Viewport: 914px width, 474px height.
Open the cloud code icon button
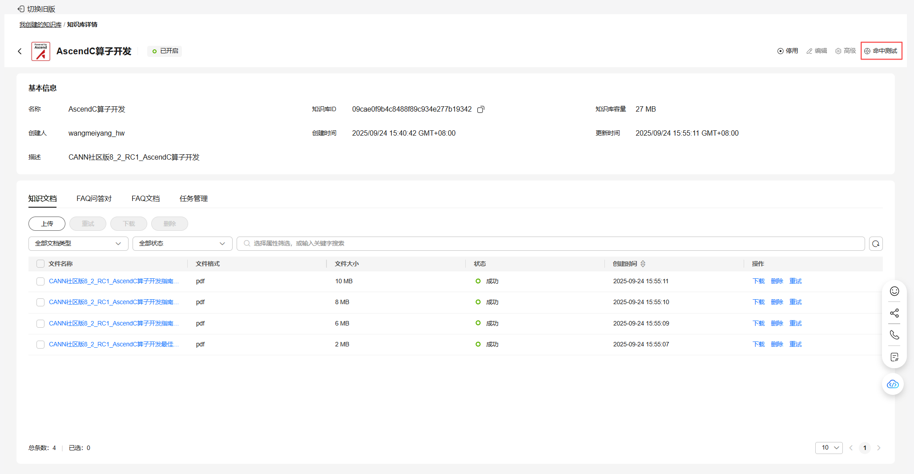(x=892, y=384)
